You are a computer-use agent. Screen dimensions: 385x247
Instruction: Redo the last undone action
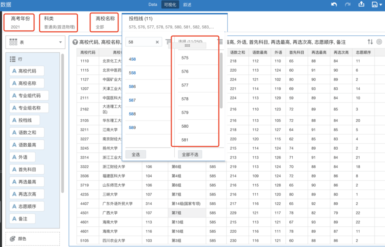click(x=348, y=4)
